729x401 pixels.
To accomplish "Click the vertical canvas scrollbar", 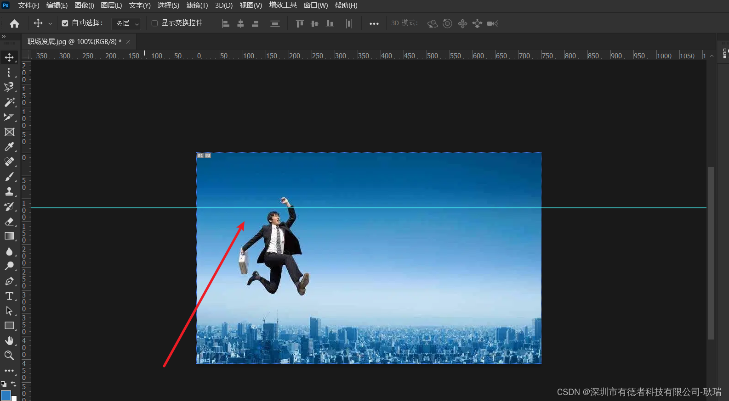I will click(x=711, y=253).
